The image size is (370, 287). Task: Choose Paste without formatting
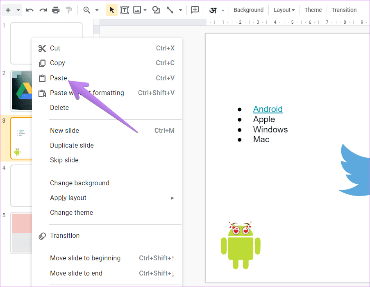pyautogui.click(x=107, y=93)
